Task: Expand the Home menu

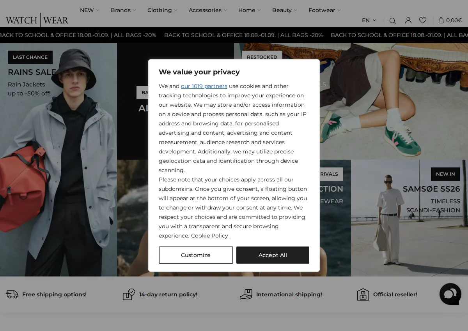Action: (250, 10)
